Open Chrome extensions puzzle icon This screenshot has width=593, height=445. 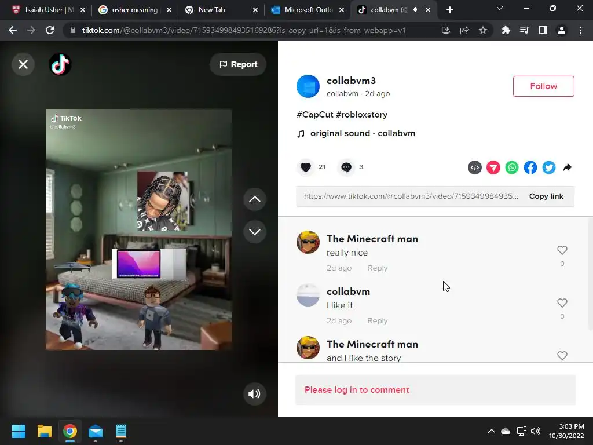(x=506, y=30)
